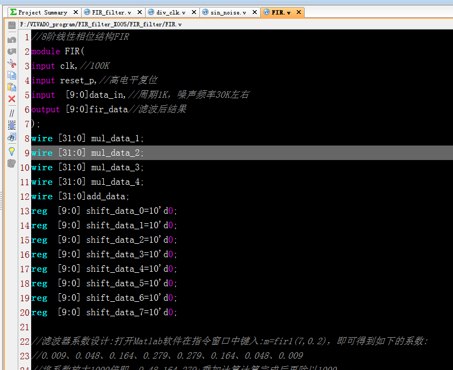
Task: Delete selection via the red X icon
Action: pyautogui.click(x=11, y=99)
